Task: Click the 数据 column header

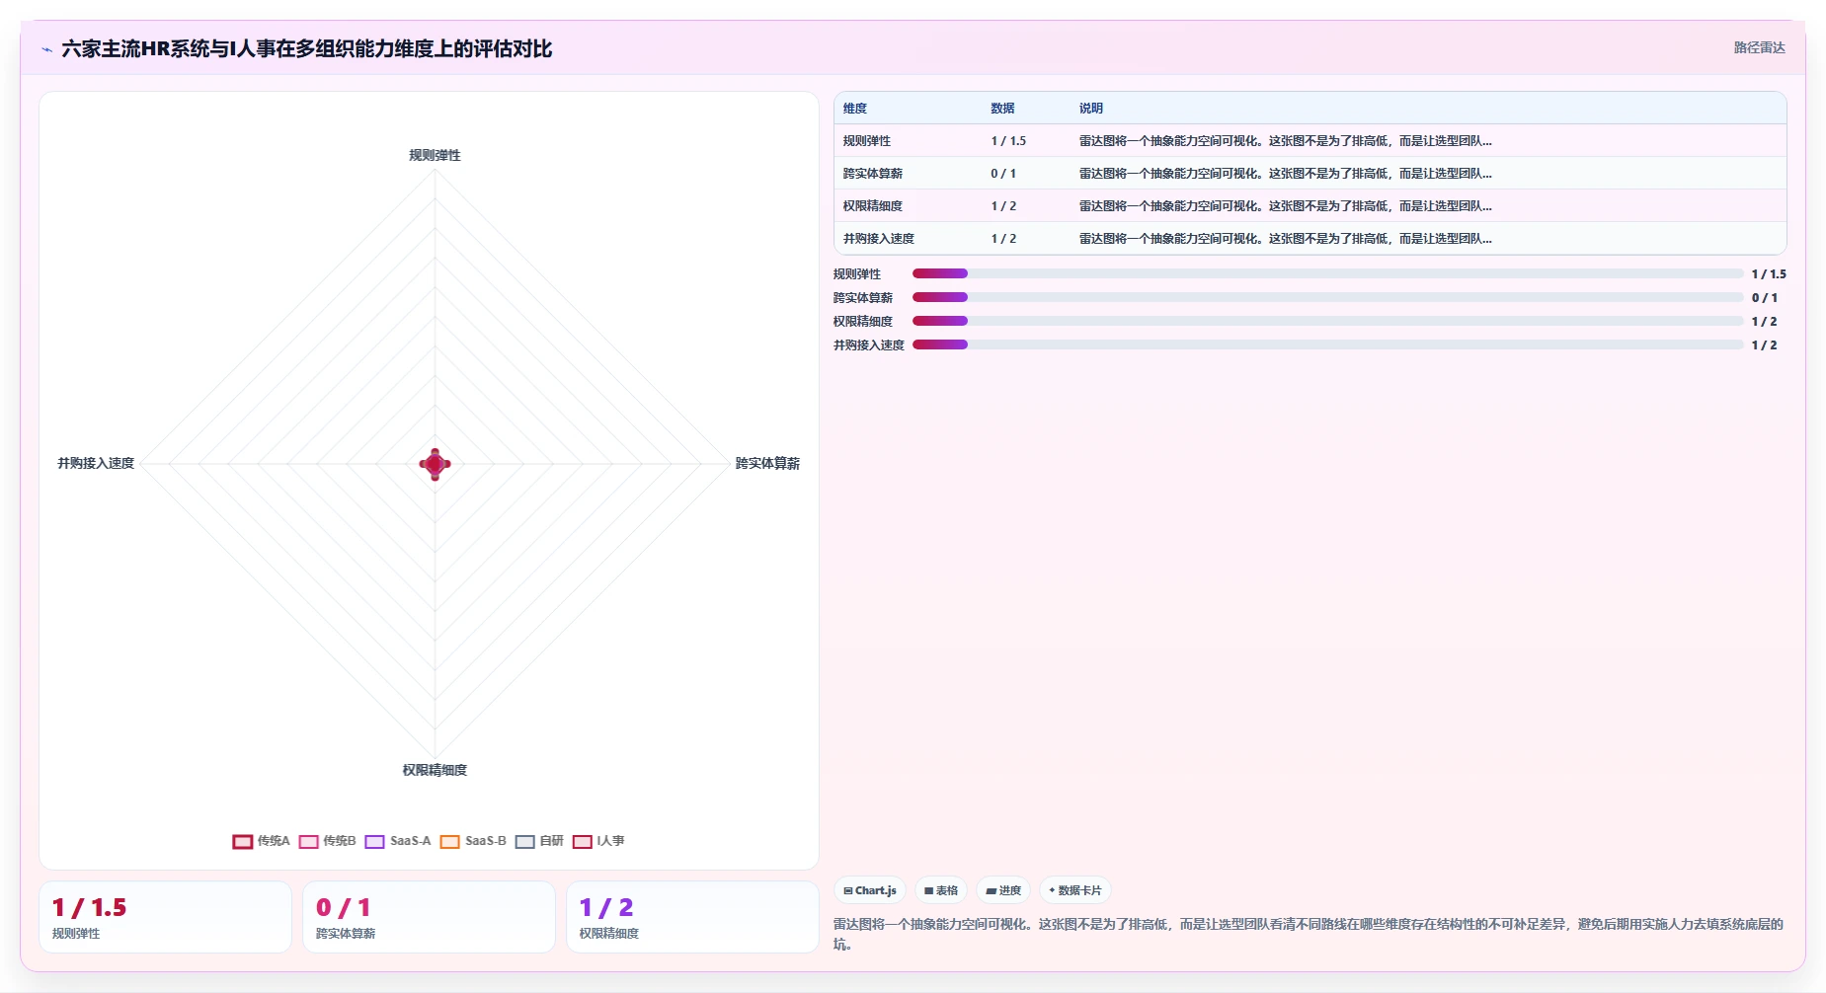Action: click(1002, 109)
